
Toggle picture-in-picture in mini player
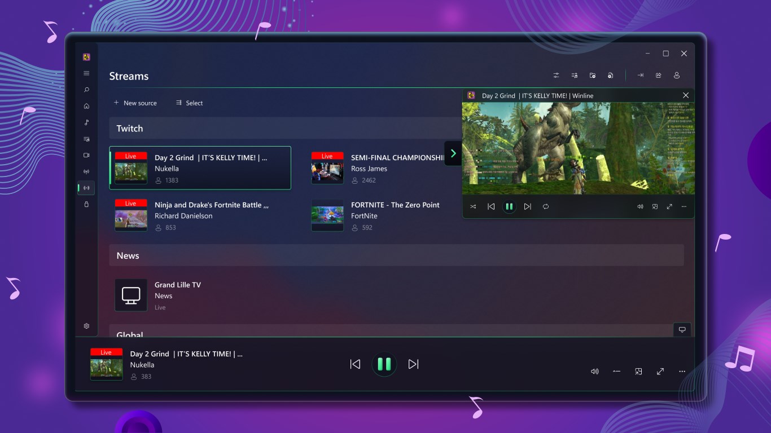coord(655,207)
